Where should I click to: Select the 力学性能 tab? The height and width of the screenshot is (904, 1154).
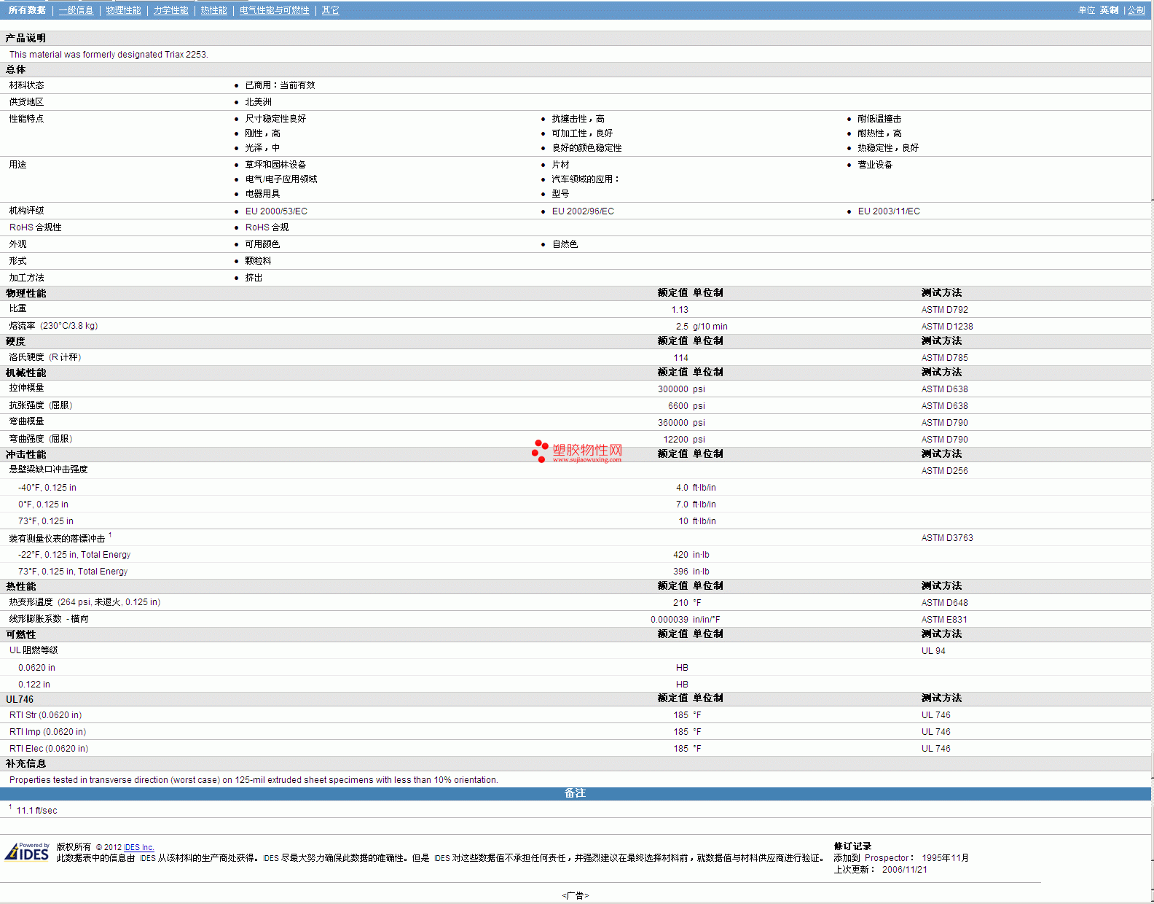point(170,10)
